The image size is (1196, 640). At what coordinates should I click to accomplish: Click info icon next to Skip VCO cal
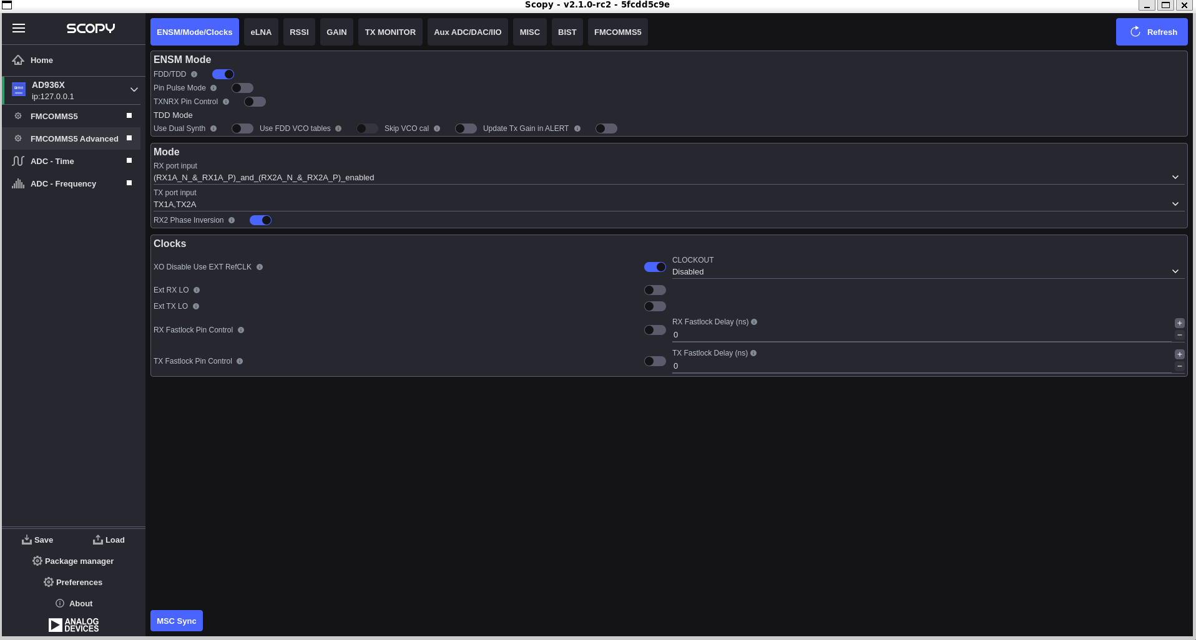pyautogui.click(x=437, y=128)
